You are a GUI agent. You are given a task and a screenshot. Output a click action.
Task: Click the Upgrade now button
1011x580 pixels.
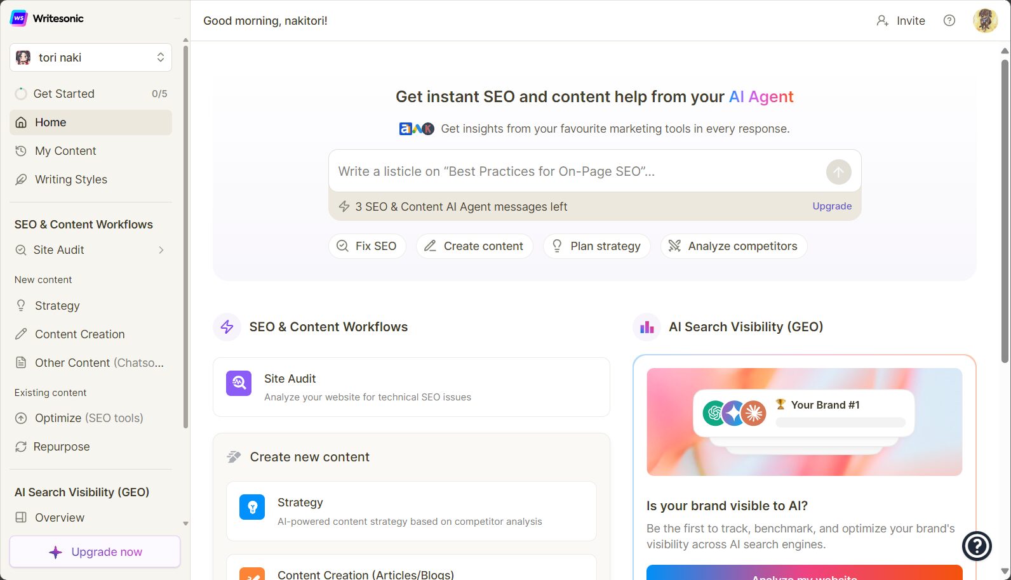click(x=95, y=552)
